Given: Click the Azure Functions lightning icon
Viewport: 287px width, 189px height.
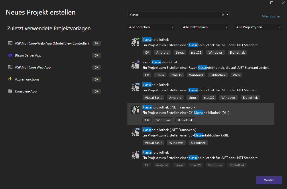Looking at the screenshot, I should coord(10,79).
